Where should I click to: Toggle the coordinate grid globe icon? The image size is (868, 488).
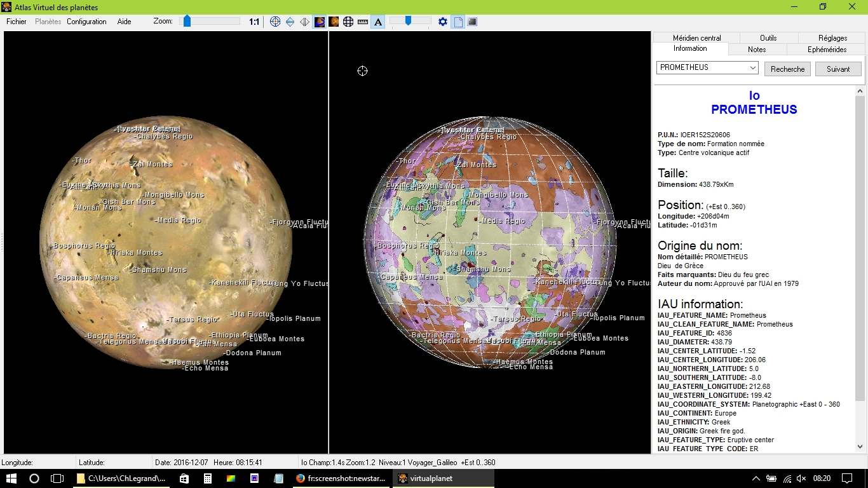pyautogui.click(x=348, y=22)
